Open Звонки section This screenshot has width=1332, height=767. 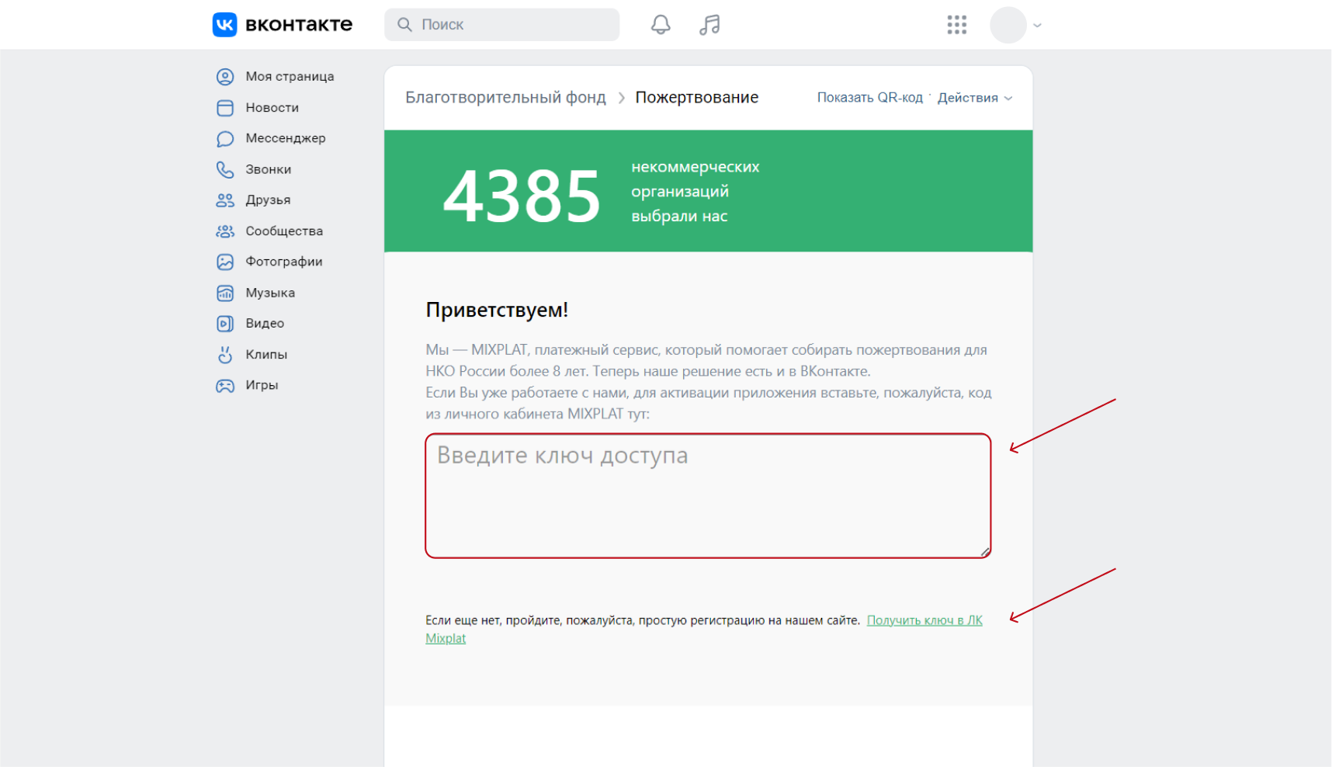pos(268,169)
